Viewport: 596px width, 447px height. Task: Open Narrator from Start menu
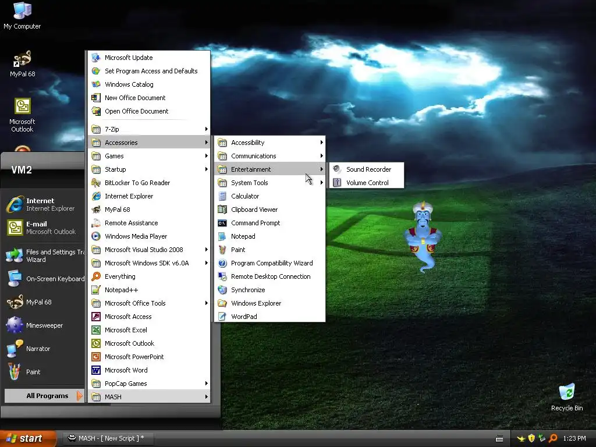tap(44, 349)
